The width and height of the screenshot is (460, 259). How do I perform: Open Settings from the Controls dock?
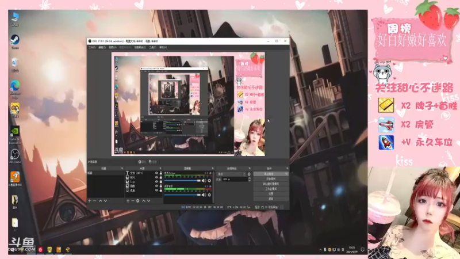(271, 194)
